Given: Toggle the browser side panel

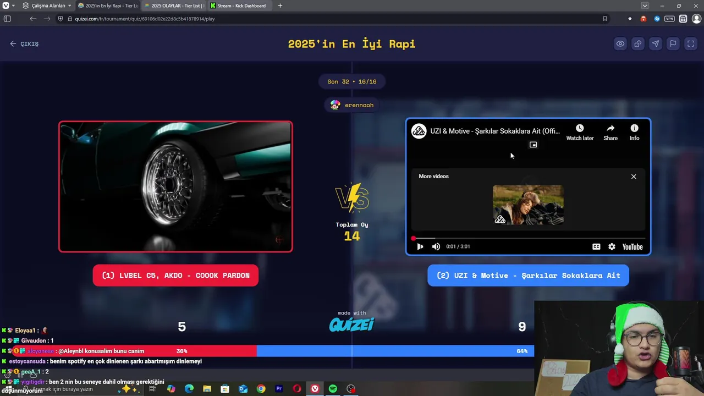Looking at the screenshot, I should [7, 19].
